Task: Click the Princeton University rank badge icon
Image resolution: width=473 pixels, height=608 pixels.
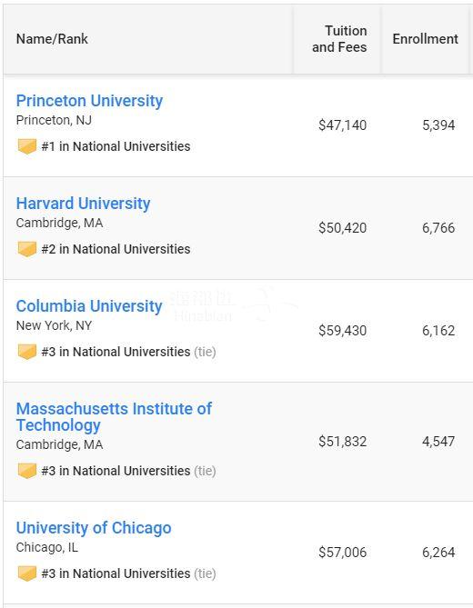Action: 27,146
